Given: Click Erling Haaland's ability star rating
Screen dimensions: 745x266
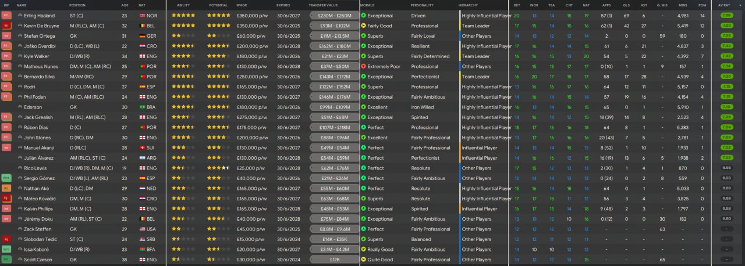Looking at the screenshot, I should (183, 16).
